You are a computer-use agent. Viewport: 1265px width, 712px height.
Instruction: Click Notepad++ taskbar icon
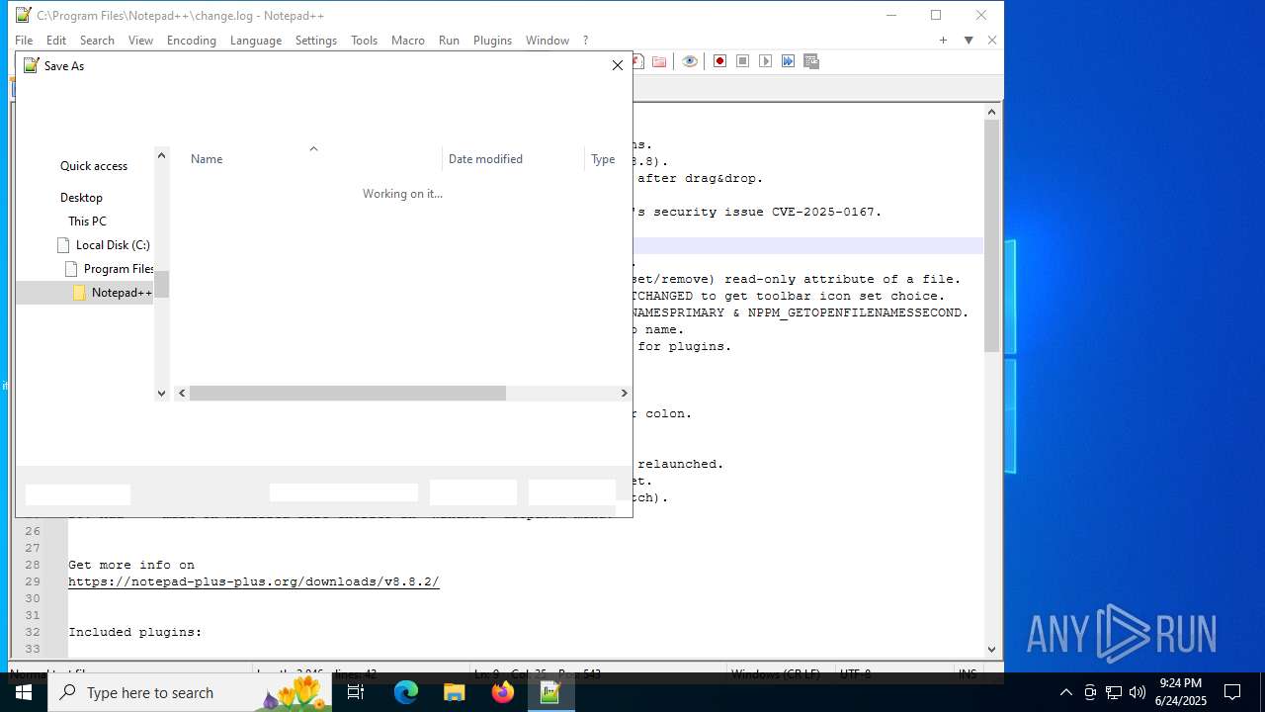coord(550,692)
